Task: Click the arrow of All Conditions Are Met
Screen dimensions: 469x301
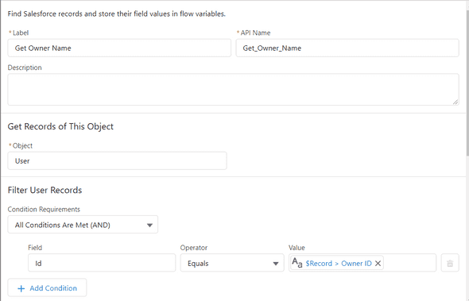Action: pyautogui.click(x=149, y=225)
